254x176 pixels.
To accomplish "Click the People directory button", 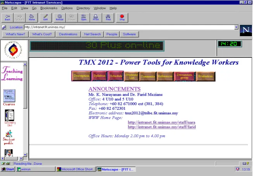I will [112, 35].
